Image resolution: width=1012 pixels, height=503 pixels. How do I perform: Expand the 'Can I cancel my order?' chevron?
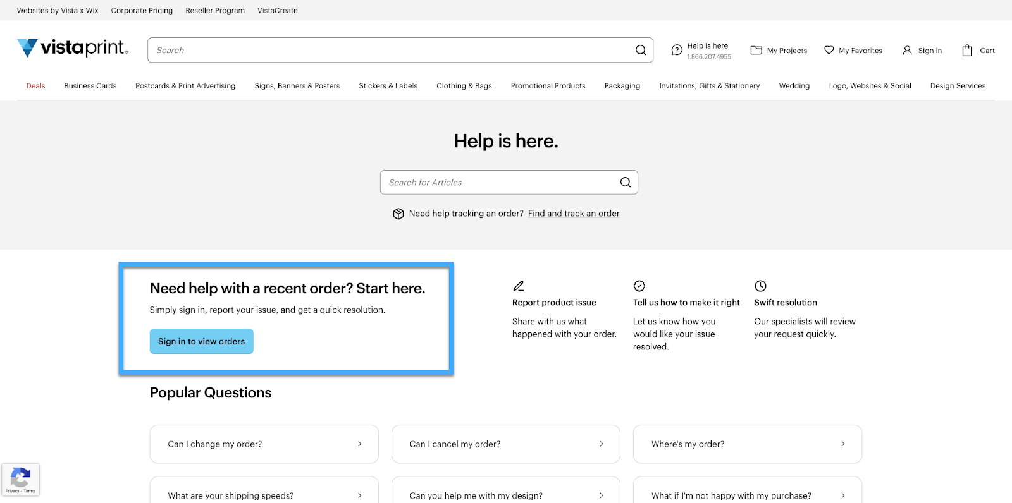[x=602, y=444]
